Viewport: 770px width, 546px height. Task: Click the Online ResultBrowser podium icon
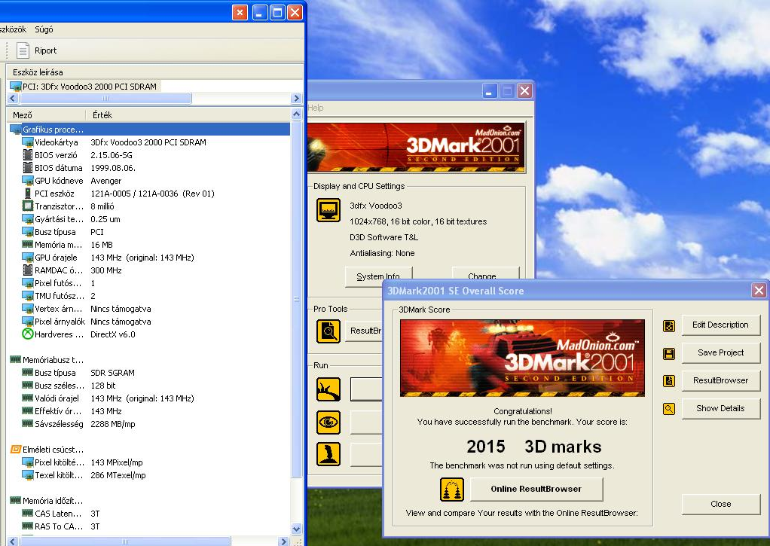coord(452,490)
